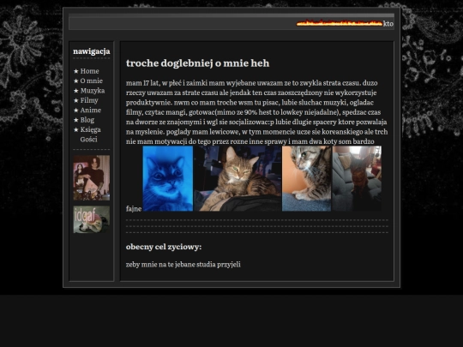
Task: Go to the Blog page
Action: 87,120
